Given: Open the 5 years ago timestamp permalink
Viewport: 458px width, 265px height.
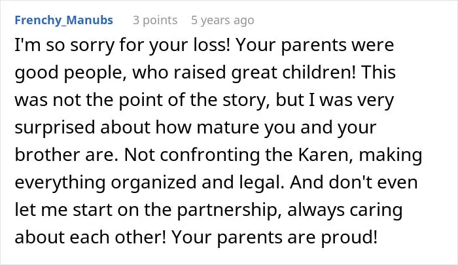Looking at the screenshot, I should [222, 20].
